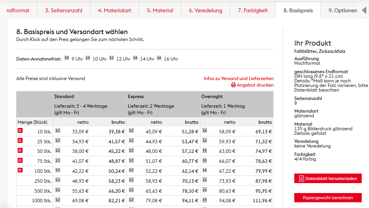Image resolution: width=369 pixels, height=208 pixels.
Task: Click the red D icon beside 100 Stk.
Action: coord(20,170)
